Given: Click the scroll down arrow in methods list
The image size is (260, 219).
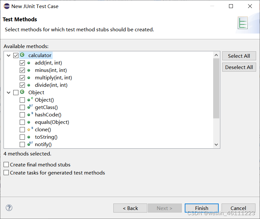Looking at the screenshot, I should point(216,144).
